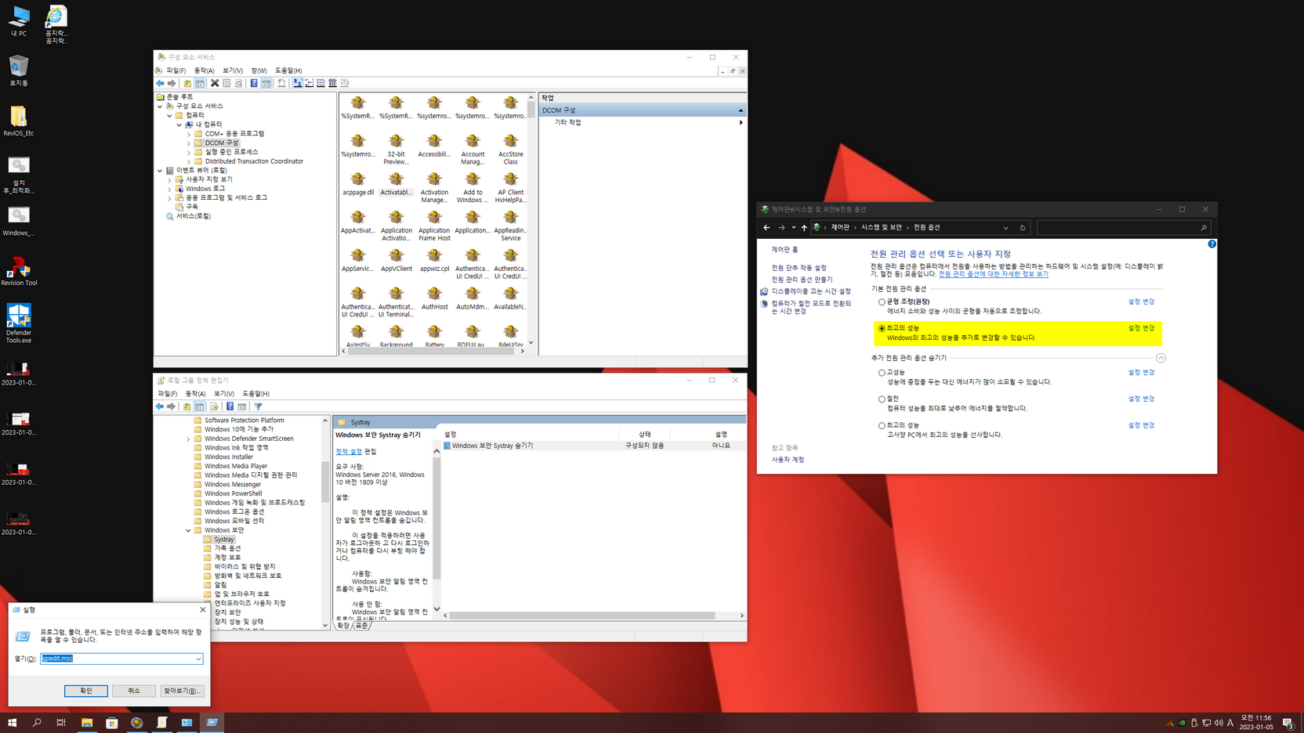Open the 32-bit Preview DCOM item
Image resolution: width=1304 pixels, height=733 pixels.
pos(396,149)
